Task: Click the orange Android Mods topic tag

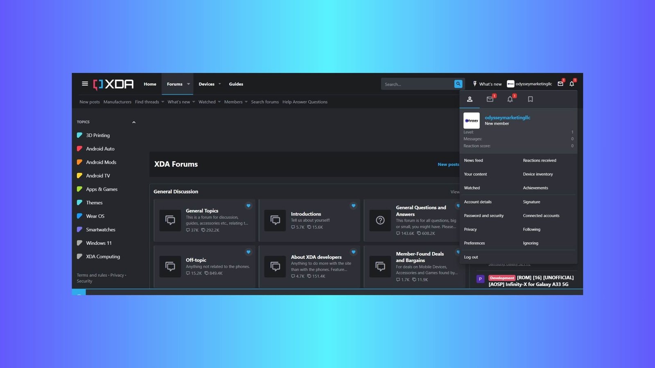Action: tap(79, 162)
